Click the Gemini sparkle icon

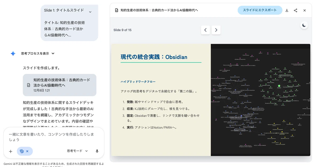pos(13,53)
